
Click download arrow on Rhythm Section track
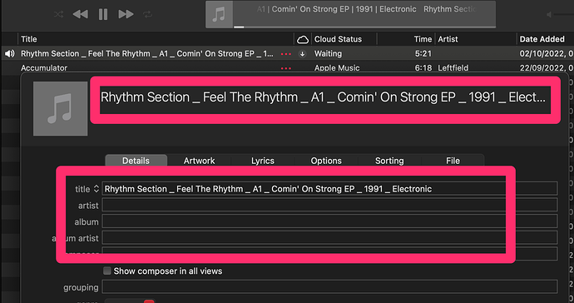(302, 54)
